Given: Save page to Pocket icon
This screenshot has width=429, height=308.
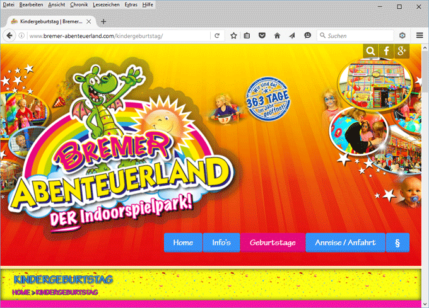Looking at the screenshot, I should (x=262, y=35).
